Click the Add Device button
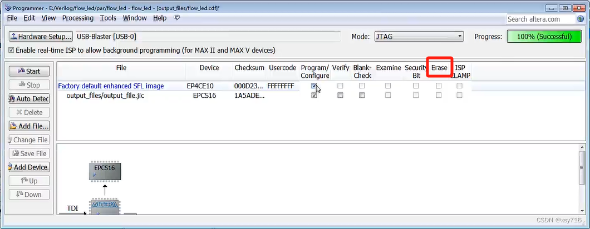This screenshot has height=229, width=590. 29,167
